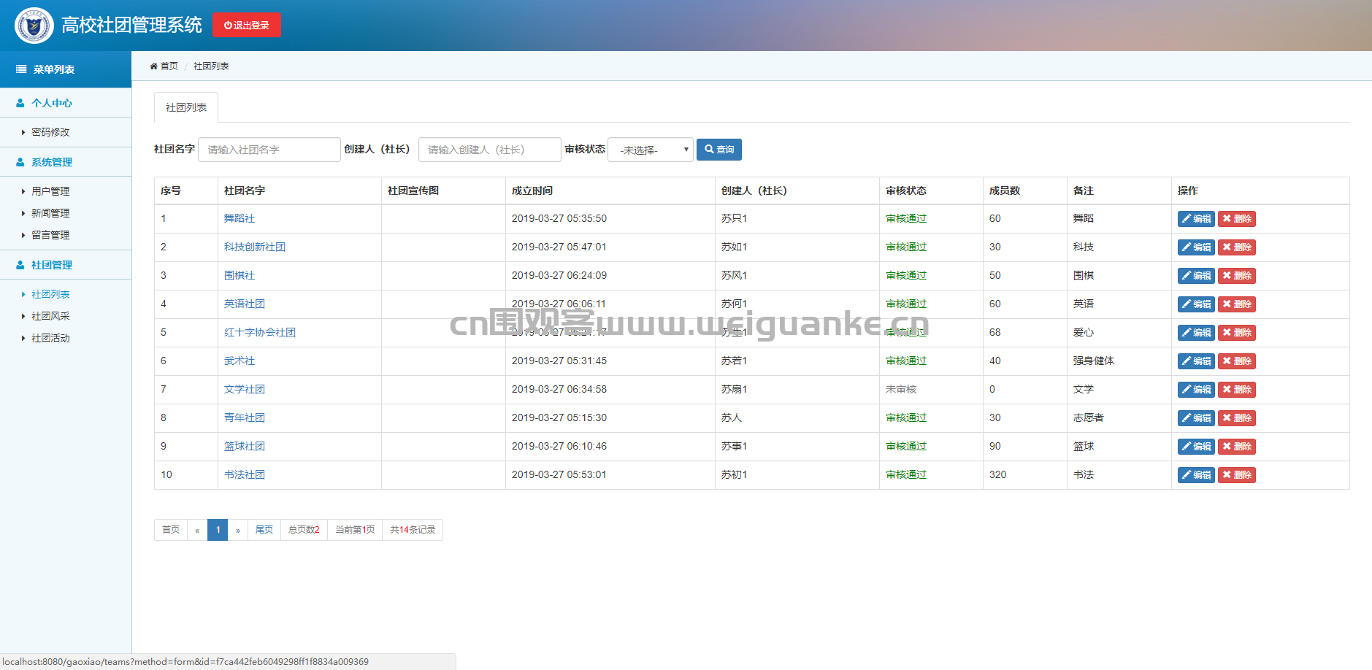Delete the 围棋社 row
The height and width of the screenshot is (670, 1372).
pos(1237,276)
